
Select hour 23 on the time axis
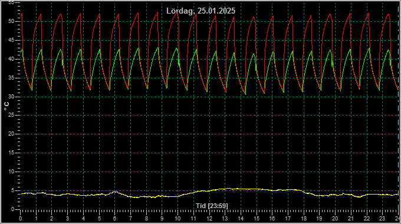[382, 219]
